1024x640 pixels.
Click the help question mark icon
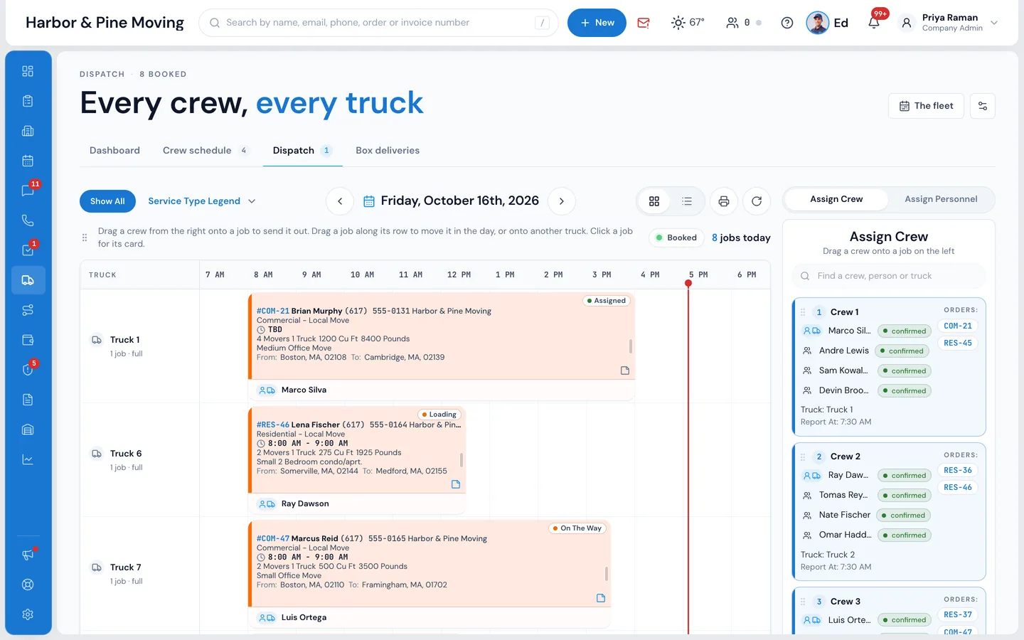[x=787, y=23]
